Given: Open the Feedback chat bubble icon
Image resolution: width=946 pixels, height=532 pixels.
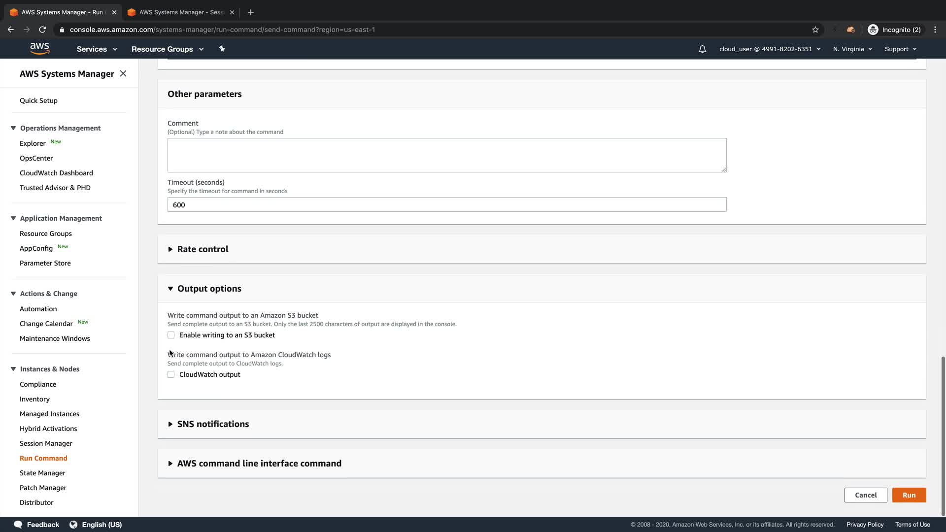Looking at the screenshot, I should [18, 525].
